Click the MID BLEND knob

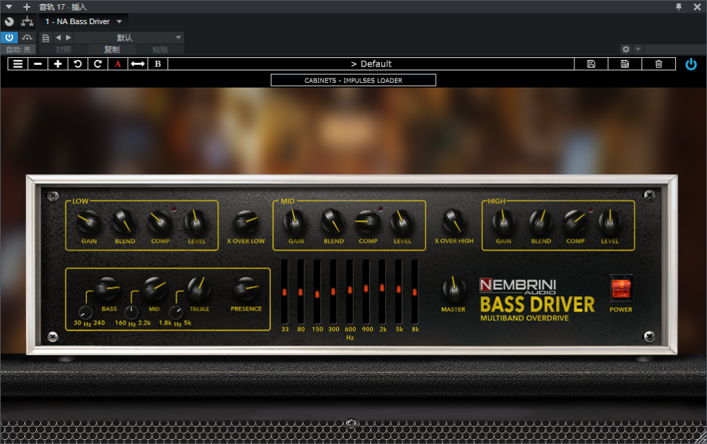click(x=333, y=222)
